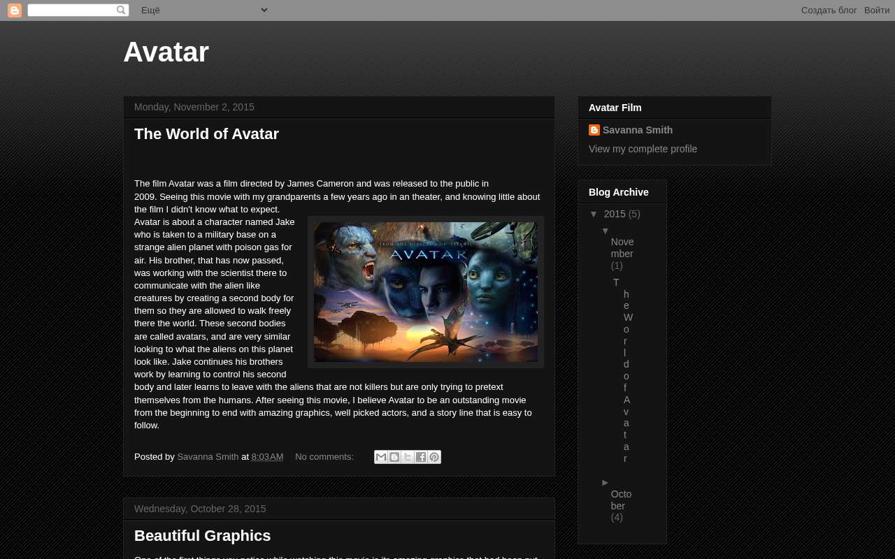
Task: Click the date Monday, November 2, 2015
Action: coord(194,107)
